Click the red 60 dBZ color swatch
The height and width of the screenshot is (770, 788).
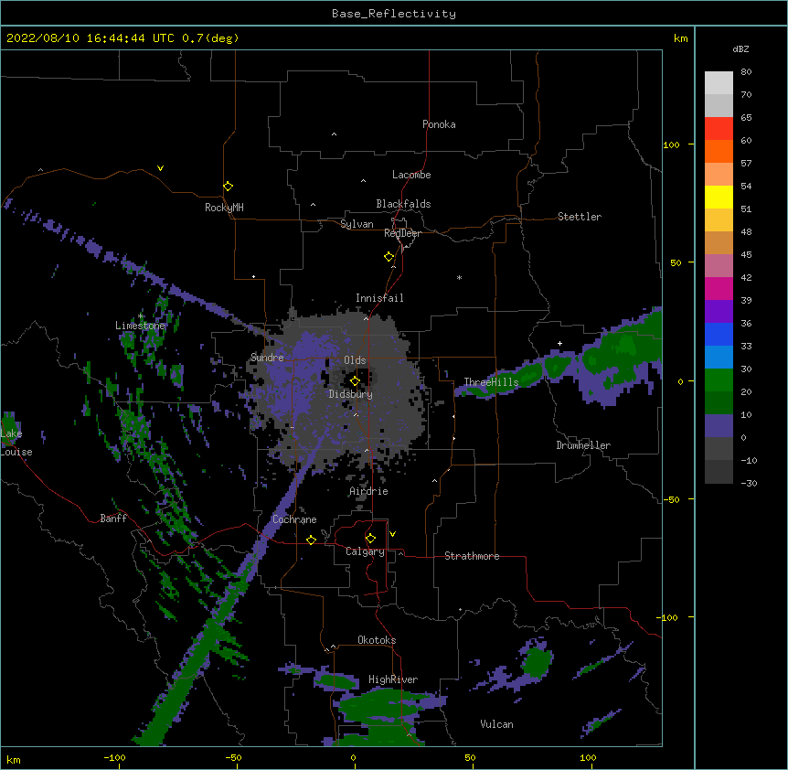pyautogui.click(x=719, y=129)
